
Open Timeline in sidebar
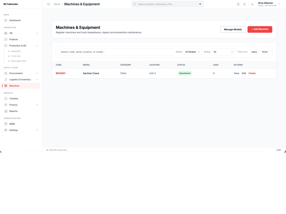(14, 99)
